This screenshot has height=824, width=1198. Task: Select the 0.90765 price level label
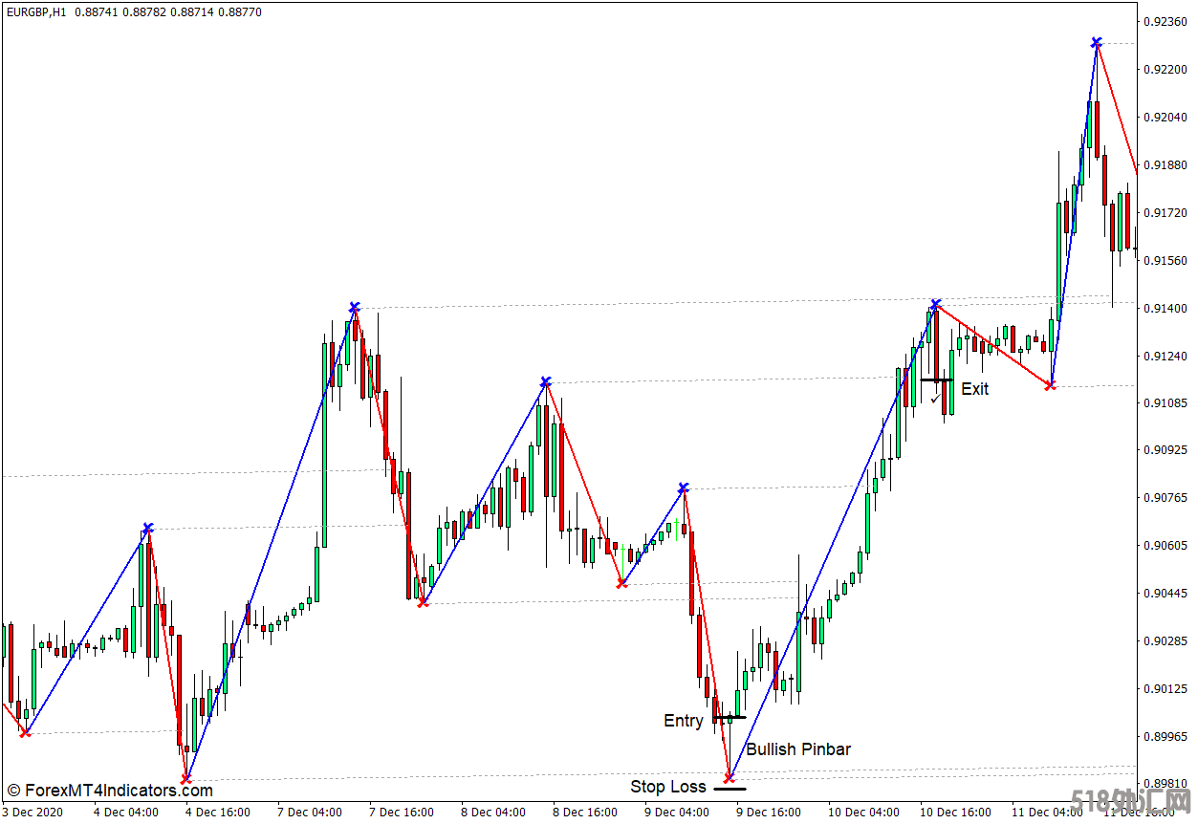[1166, 498]
